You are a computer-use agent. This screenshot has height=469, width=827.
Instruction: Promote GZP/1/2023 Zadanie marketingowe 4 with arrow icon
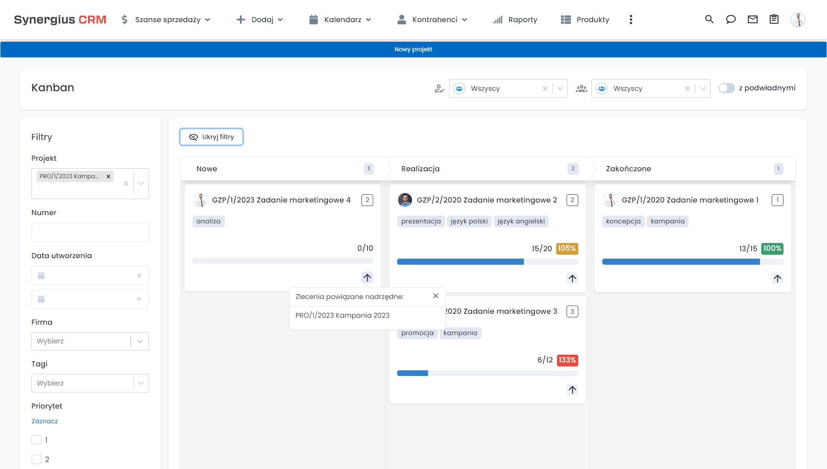[x=367, y=277]
